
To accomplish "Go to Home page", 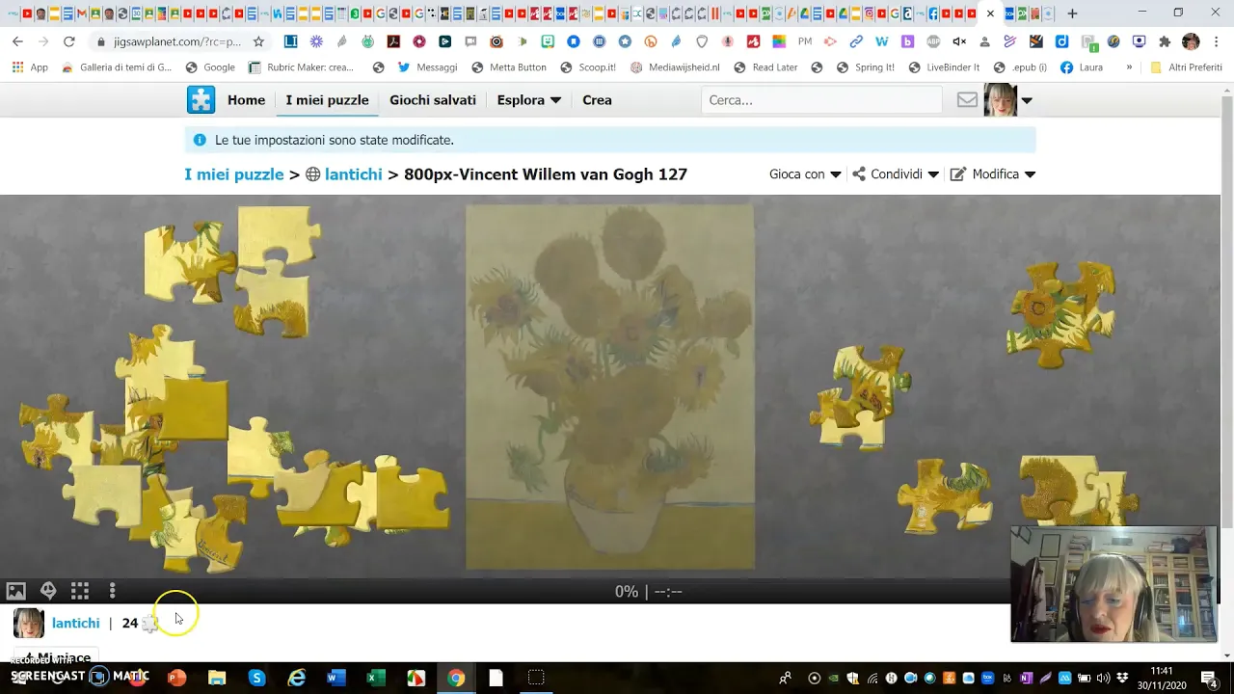I will point(246,100).
